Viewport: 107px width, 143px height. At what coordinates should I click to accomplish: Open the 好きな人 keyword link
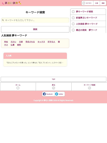click(51, 42)
